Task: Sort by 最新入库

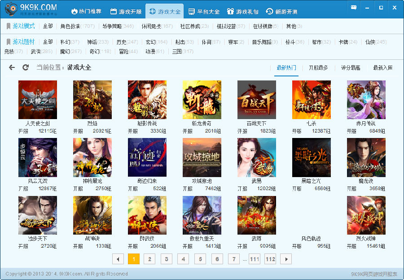Action: [x=383, y=68]
